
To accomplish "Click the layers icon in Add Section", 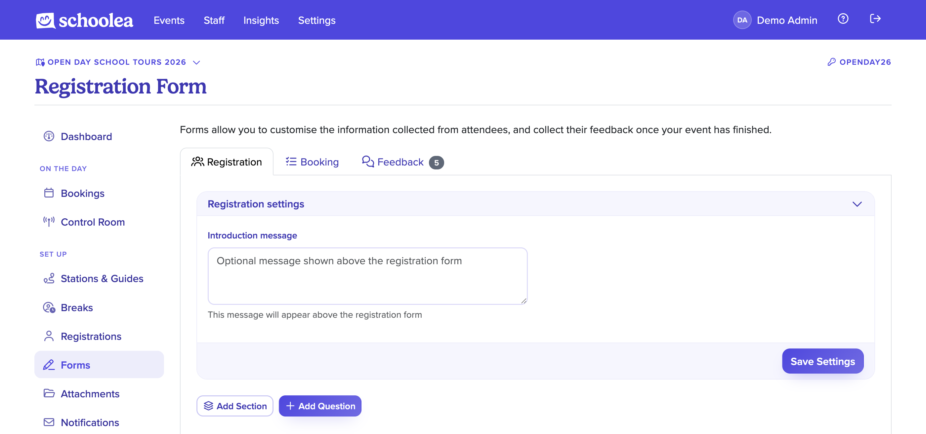I will (208, 406).
